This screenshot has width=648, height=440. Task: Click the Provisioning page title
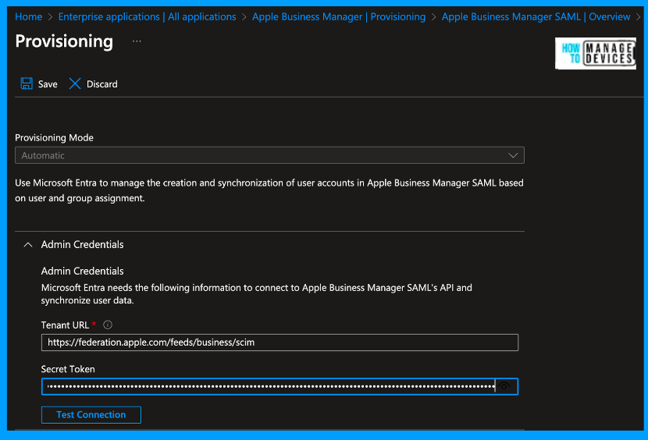[x=64, y=41]
